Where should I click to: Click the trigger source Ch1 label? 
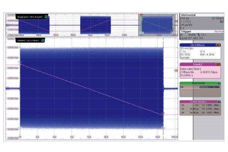[x=203, y=35]
